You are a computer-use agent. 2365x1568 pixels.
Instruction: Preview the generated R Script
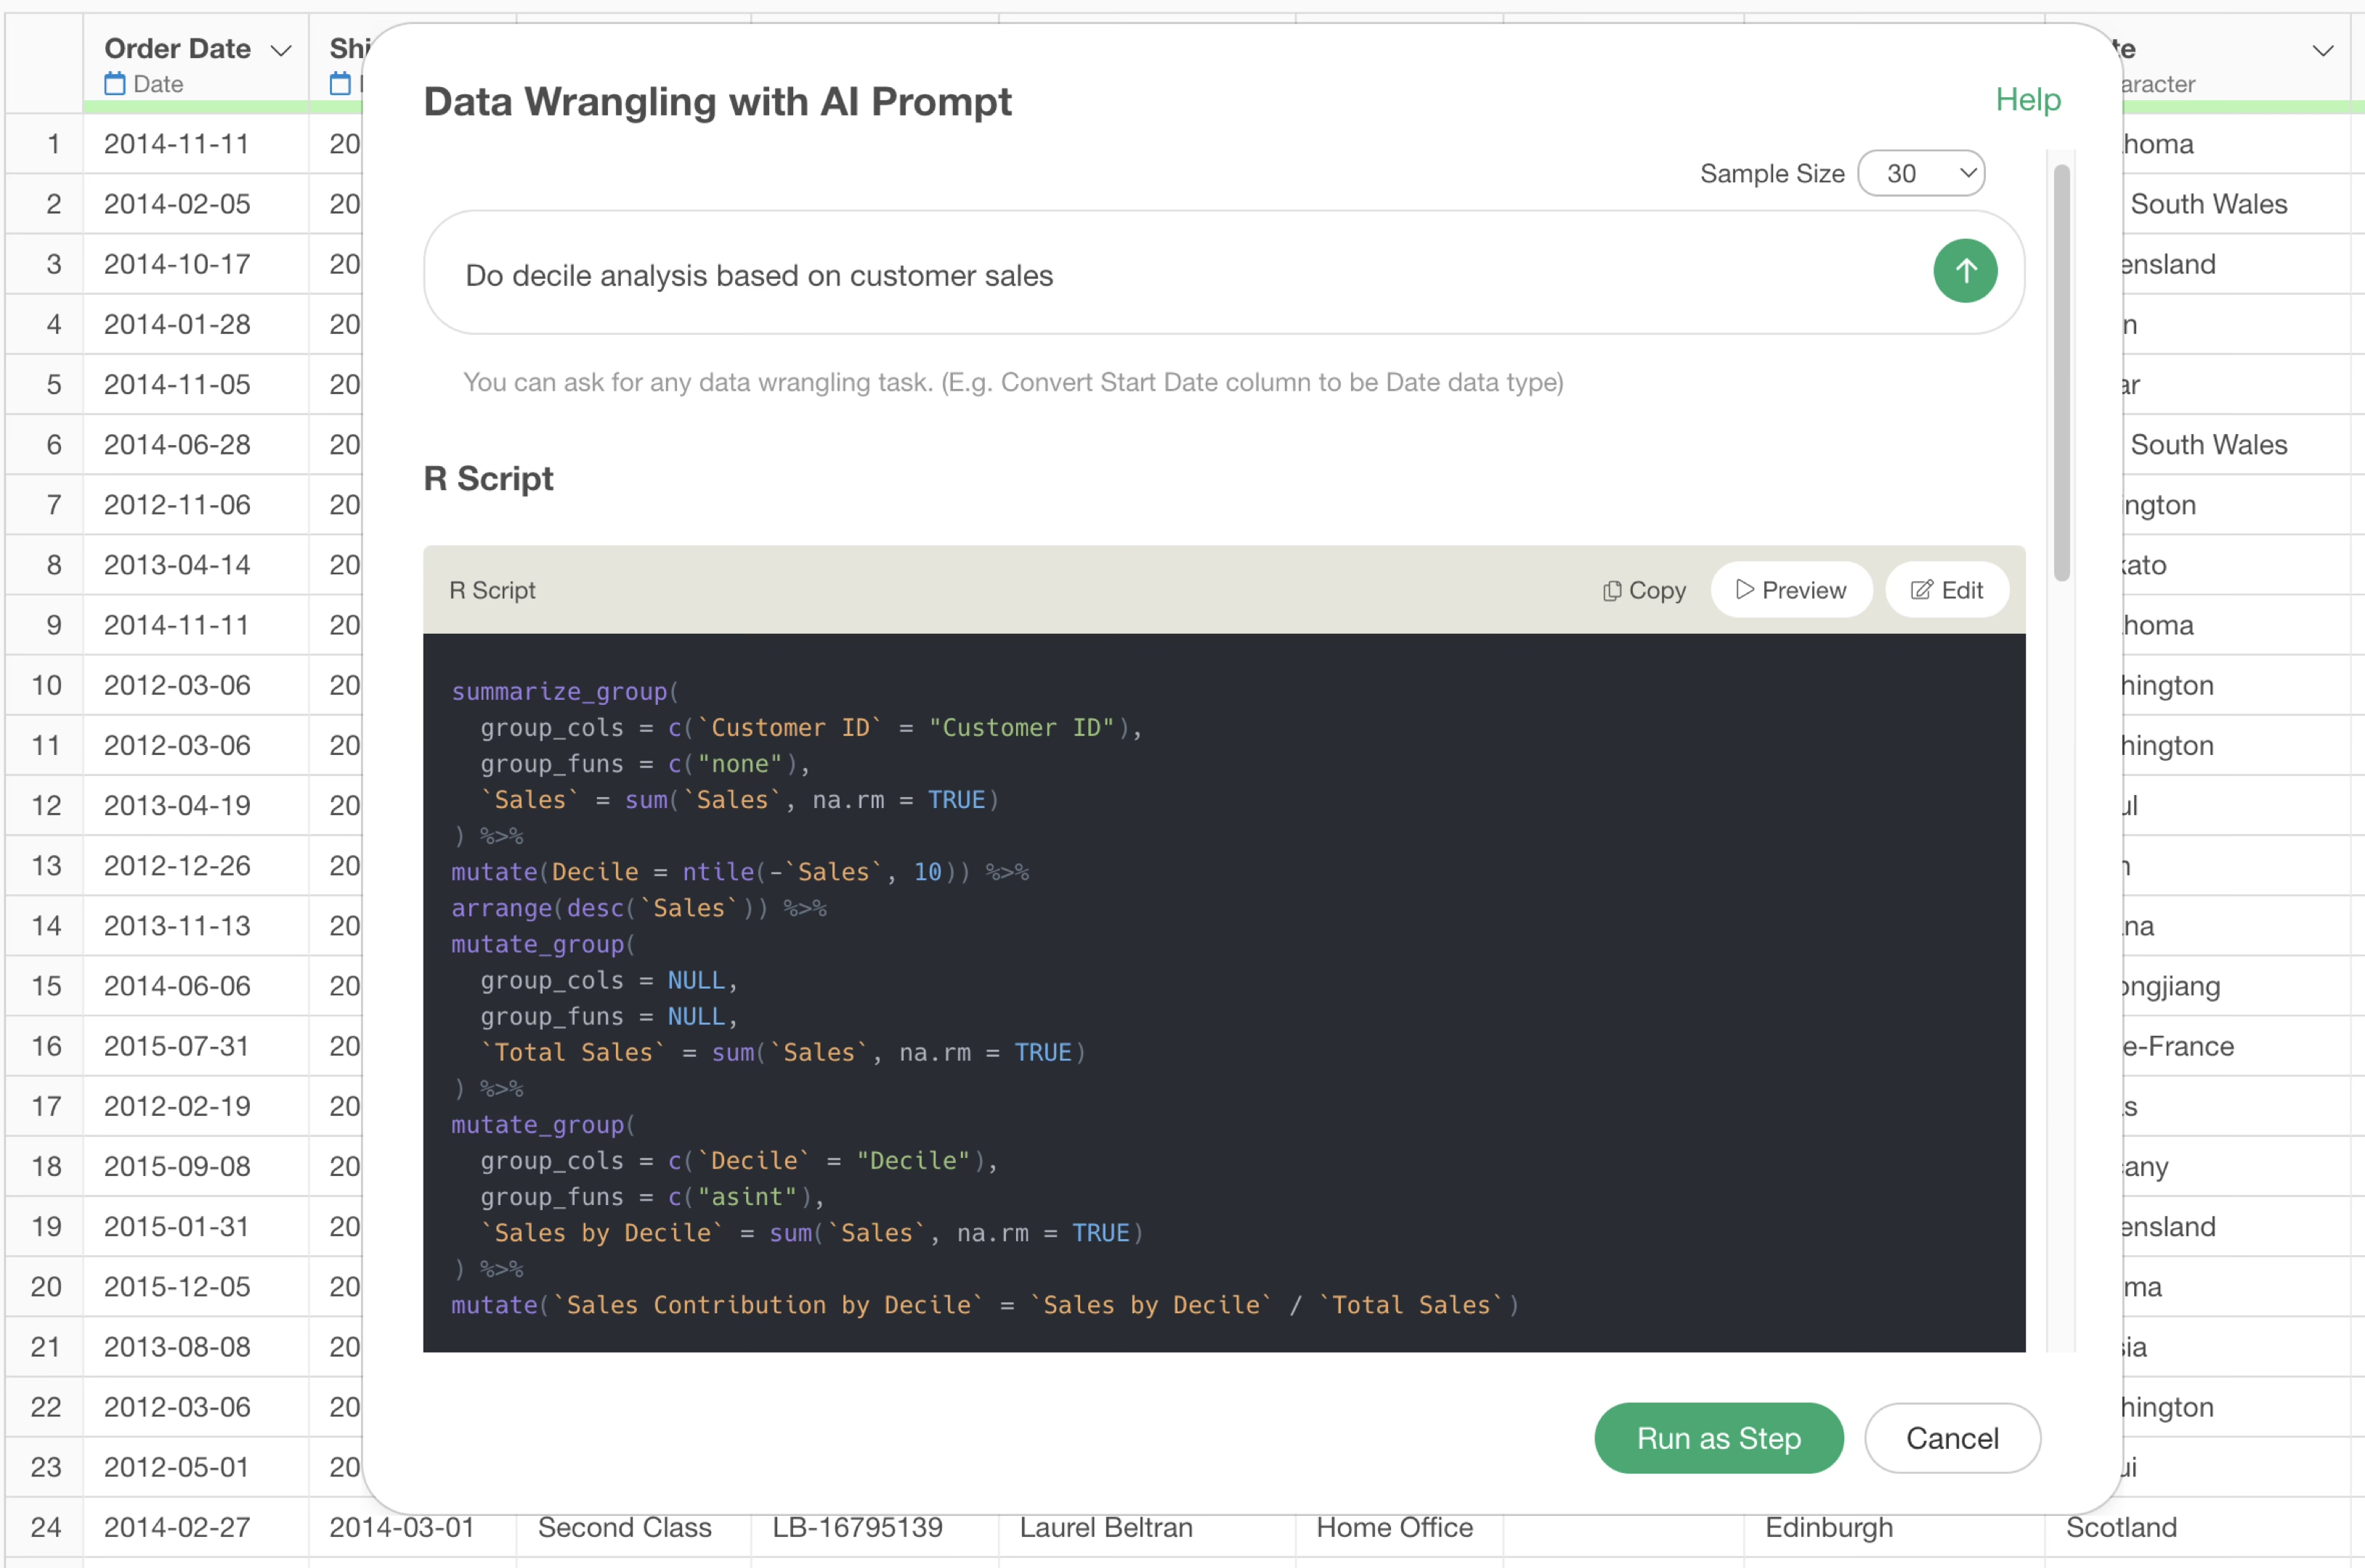[x=1790, y=590]
